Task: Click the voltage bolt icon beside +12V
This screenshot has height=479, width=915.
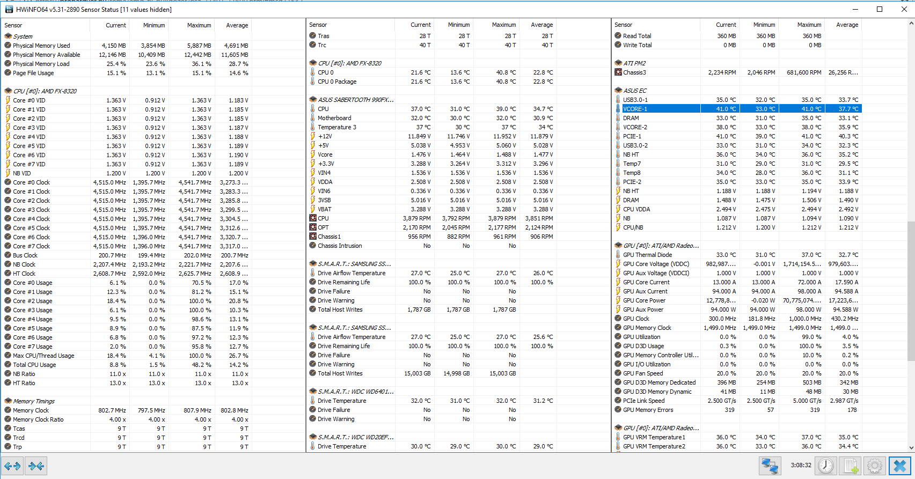Action: (x=313, y=136)
